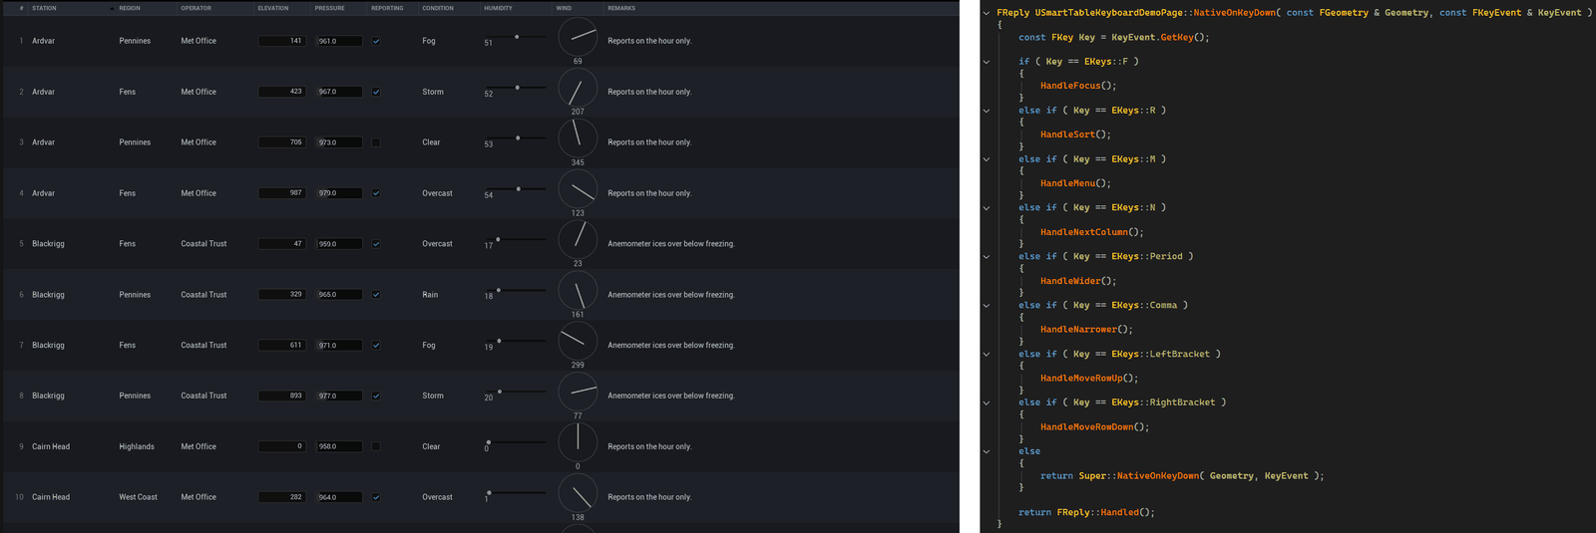Collapse the EKeys::RightBracket code block

(x=987, y=403)
